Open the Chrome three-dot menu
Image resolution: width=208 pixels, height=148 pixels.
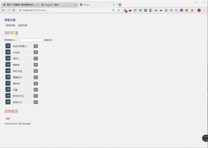pos(204,10)
